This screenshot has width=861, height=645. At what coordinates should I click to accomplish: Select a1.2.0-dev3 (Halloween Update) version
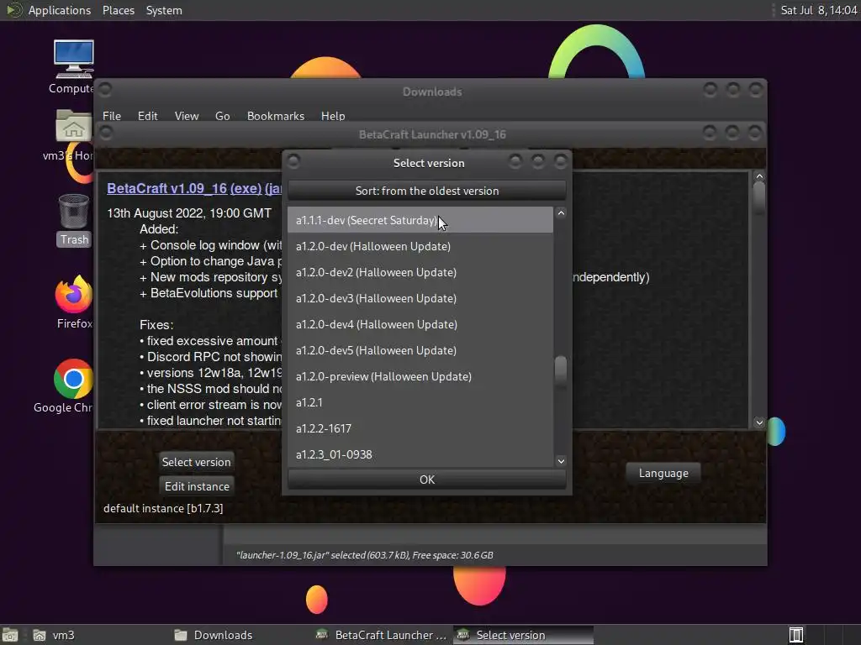coord(420,298)
